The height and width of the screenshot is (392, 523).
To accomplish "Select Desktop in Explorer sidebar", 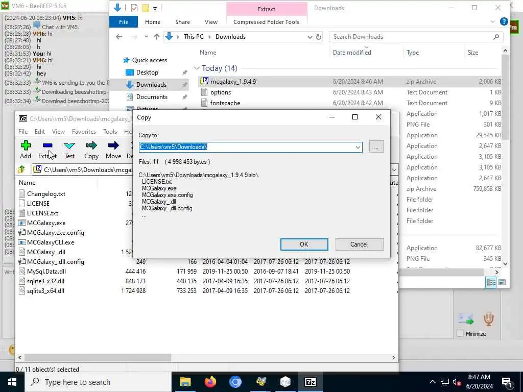I will [x=147, y=72].
